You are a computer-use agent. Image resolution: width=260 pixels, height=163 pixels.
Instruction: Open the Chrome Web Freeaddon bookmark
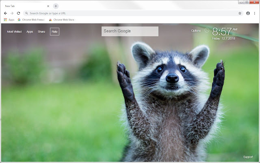pyautogui.click(x=31, y=20)
